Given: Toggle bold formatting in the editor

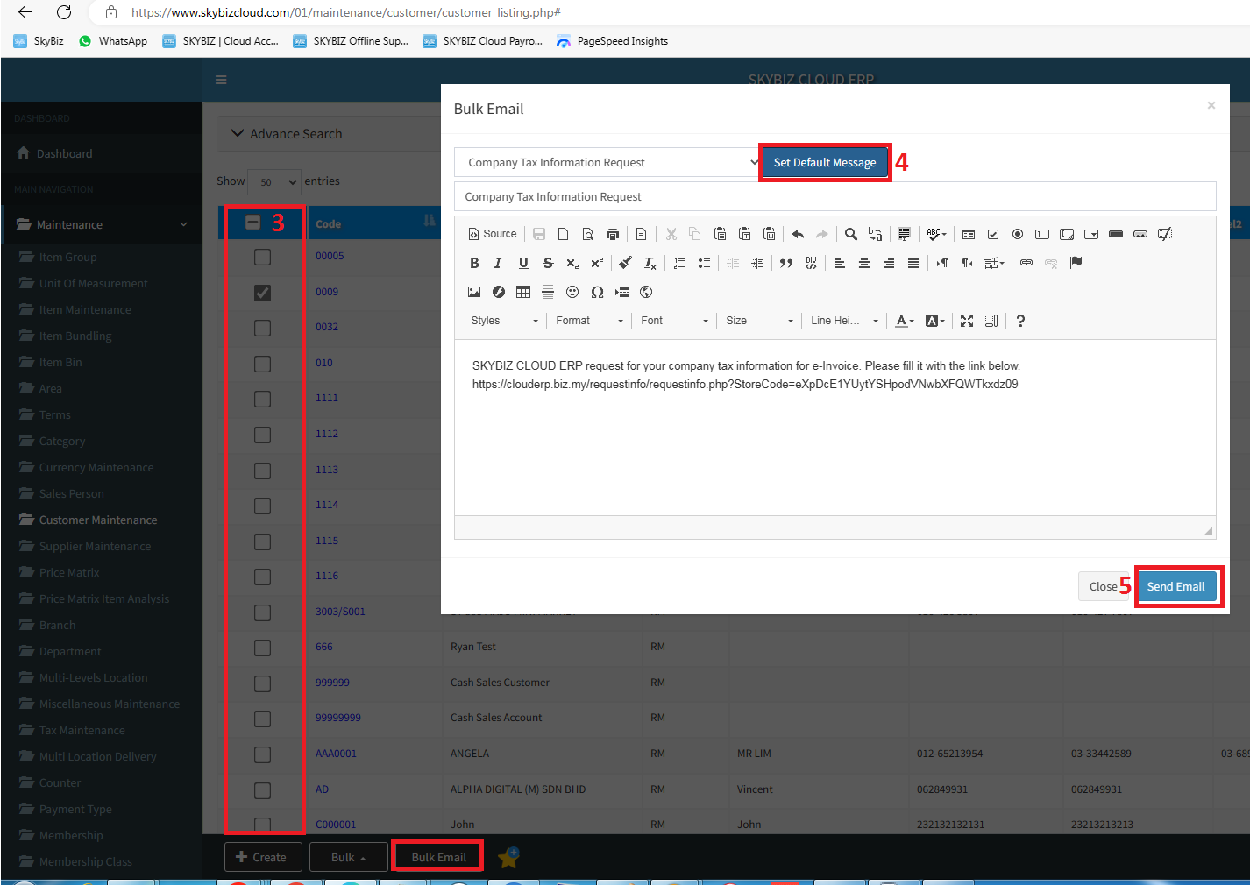Looking at the screenshot, I should point(474,263).
